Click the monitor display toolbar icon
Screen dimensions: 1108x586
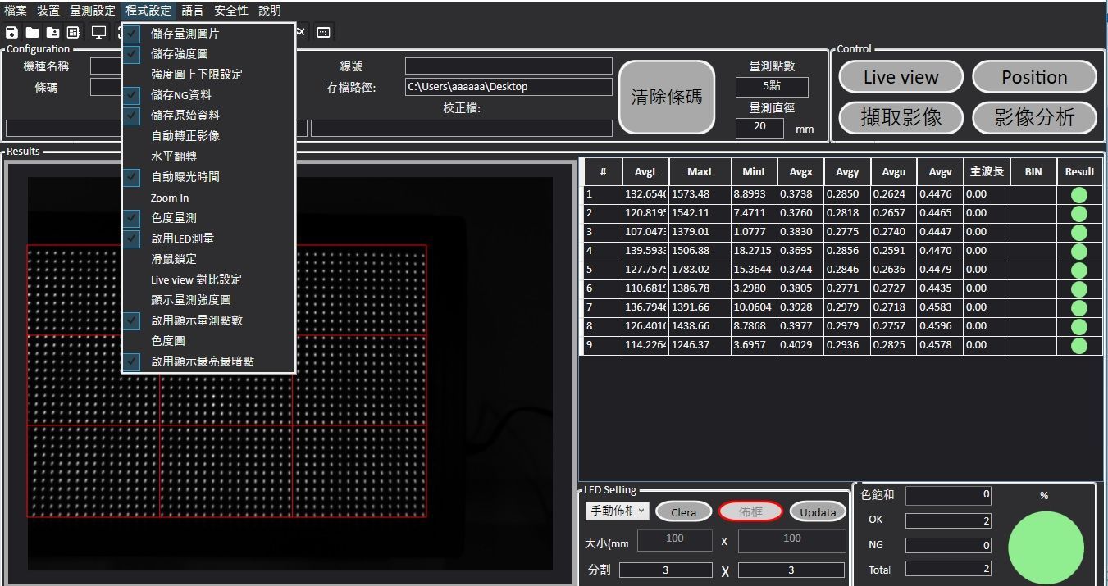pyautogui.click(x=98, y=33)
